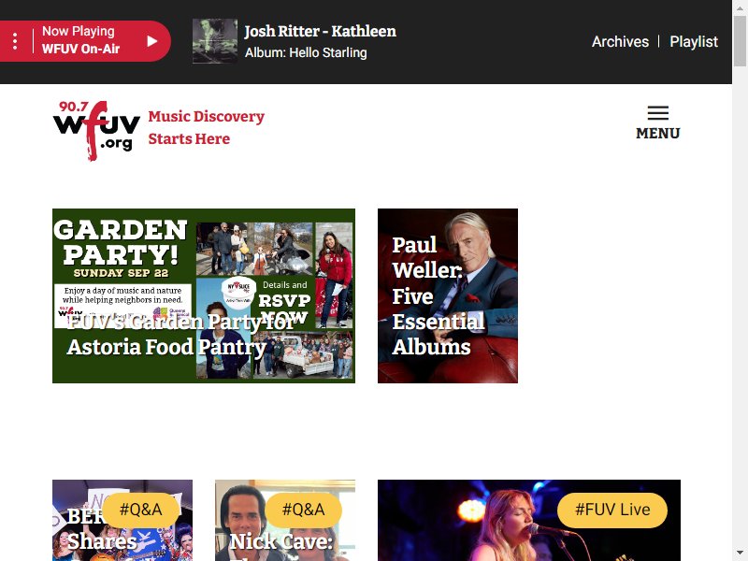Click the vertical scrollbar thumb
748x561 pixels.
(740, 41)
